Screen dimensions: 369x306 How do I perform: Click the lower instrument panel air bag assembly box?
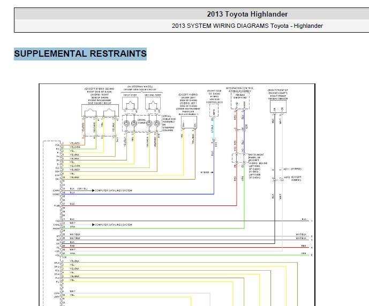click(x=189, y=123)
